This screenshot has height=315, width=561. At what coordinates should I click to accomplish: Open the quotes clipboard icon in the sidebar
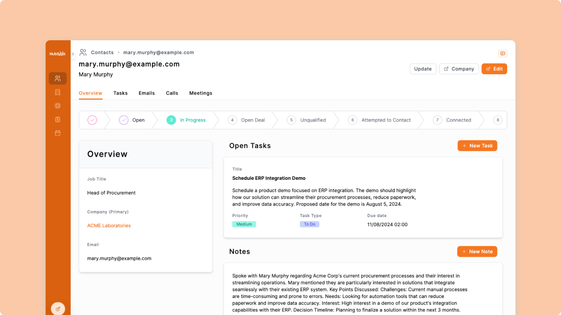click(x=57, y=119)
